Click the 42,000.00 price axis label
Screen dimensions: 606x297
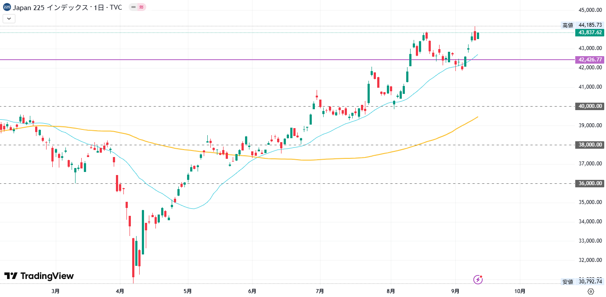click(590, 68)
